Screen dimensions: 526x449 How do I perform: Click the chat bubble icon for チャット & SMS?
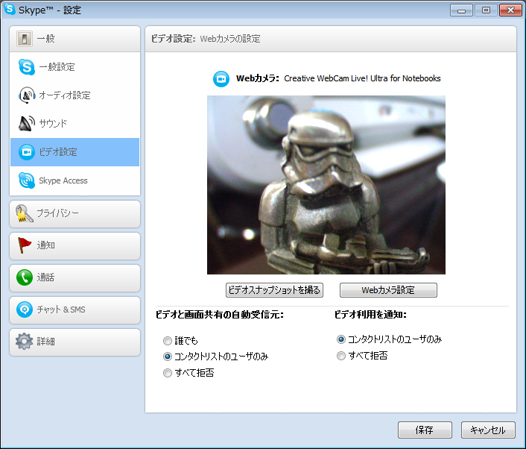pos(25,310)
